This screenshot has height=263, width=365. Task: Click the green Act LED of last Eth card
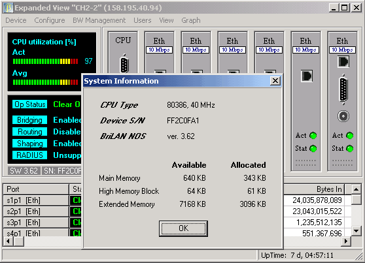(350, 136)
